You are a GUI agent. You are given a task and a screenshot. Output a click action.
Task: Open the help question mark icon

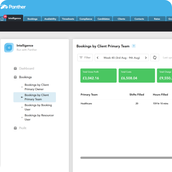click(134, 46)
